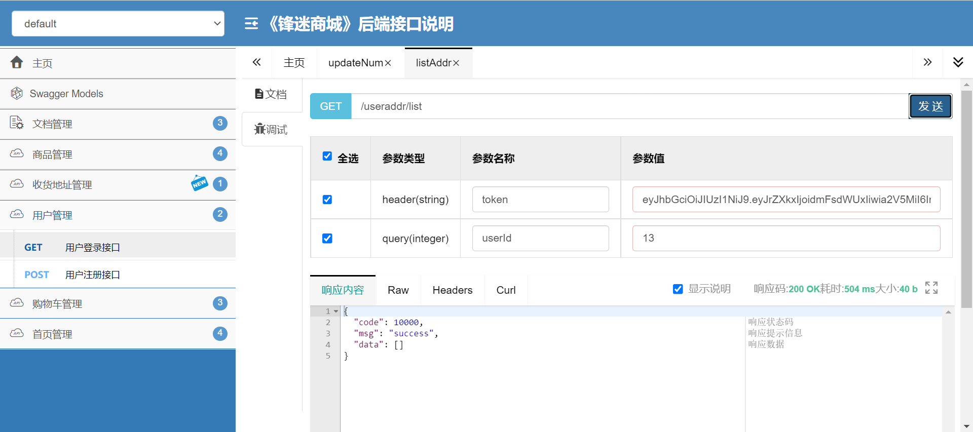This screenshot has width=973, height=432.
Task: Click the 响应码 200 OK status text
Action: [x=787, y=289]
